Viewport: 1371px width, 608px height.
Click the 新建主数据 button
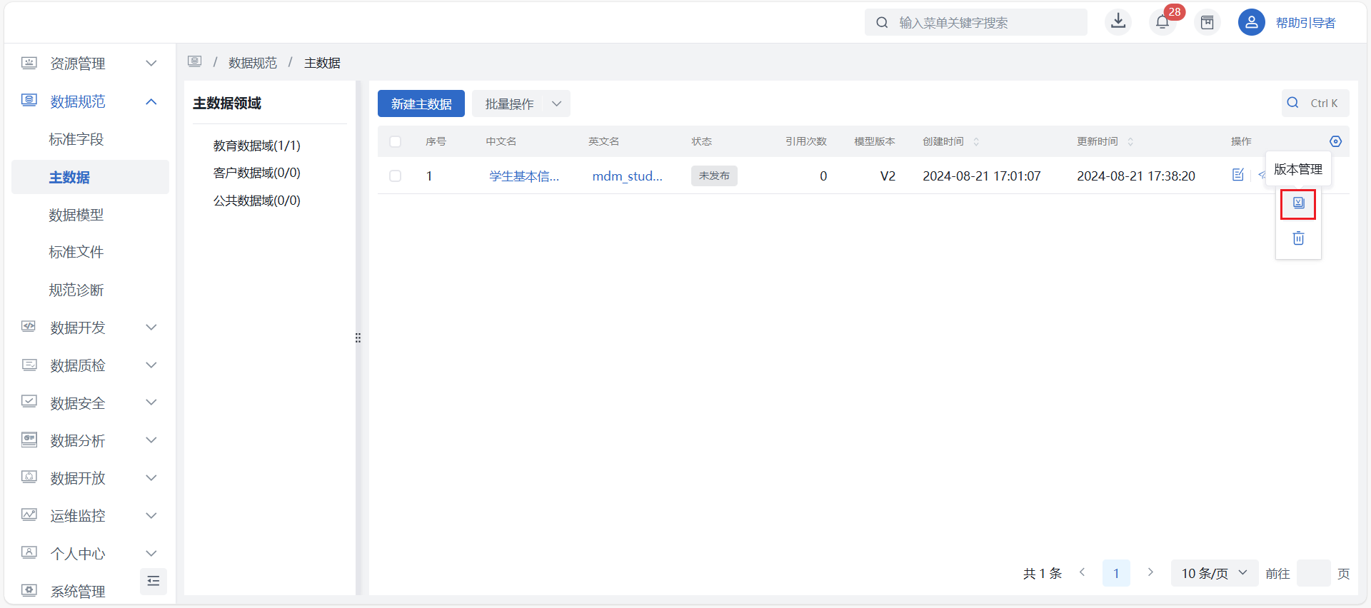click(421, 104)
